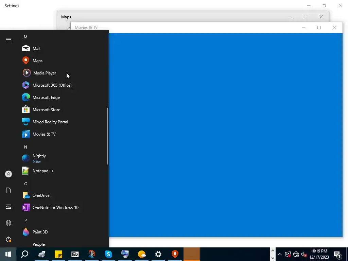This screenshot has width=348, height=261.
Task: Open Documents from the Start sidebar
Action: 8,190
